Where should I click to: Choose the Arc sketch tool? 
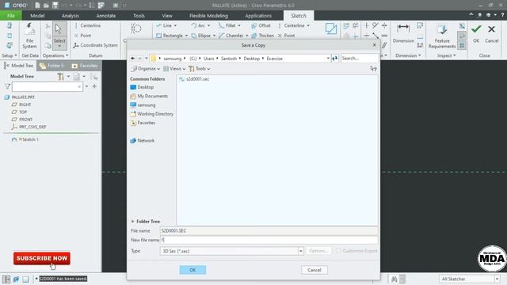click(200, 25)
